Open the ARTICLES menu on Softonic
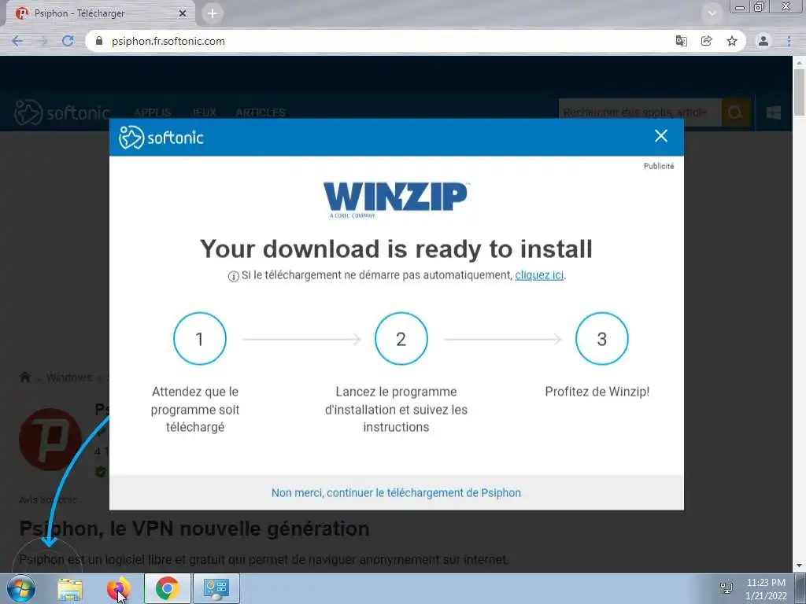The height and width of the screenshot is (604, 806). tap(260, 112)
